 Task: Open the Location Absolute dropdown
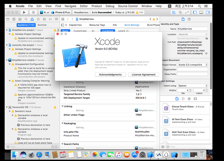click(x=193, y=34)
